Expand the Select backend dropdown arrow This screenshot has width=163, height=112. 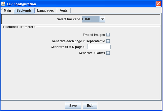[102, 19]
